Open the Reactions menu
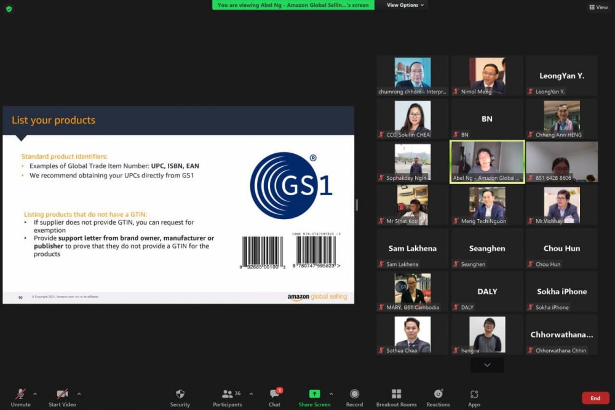The height and width of the screenshot is (410, 615). pyautogui.click(x=438, y=395)
